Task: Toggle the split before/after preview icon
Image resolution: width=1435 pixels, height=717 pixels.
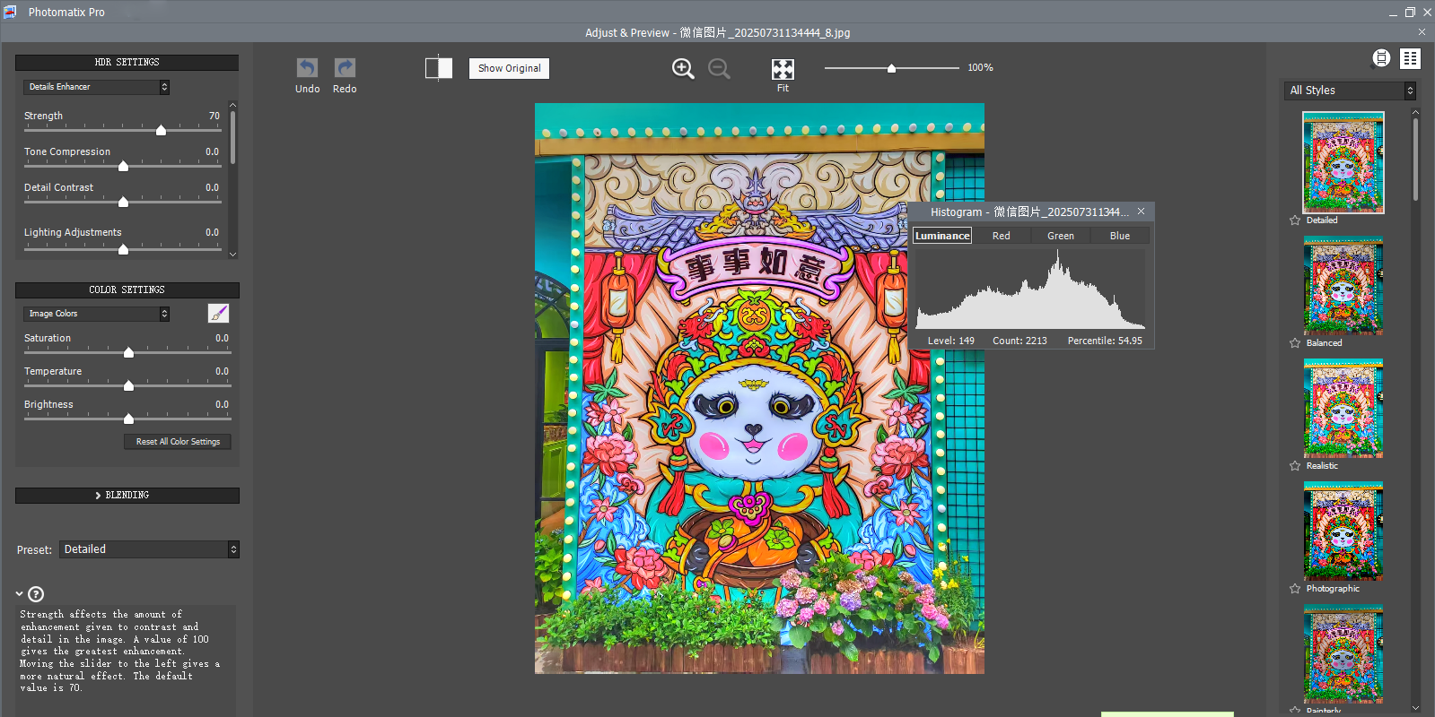Action: [438, 68]
